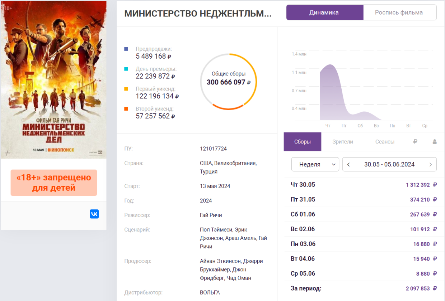
Task: Click the Ср label on chart axis
Action: tap(425, 126)
